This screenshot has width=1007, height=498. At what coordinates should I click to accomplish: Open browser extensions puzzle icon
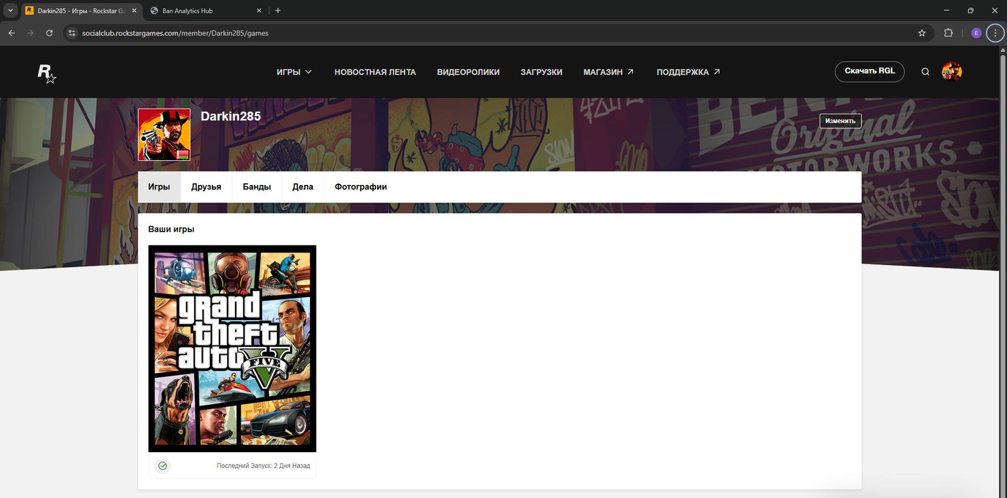pyautogui.click(x=948, y=33)
